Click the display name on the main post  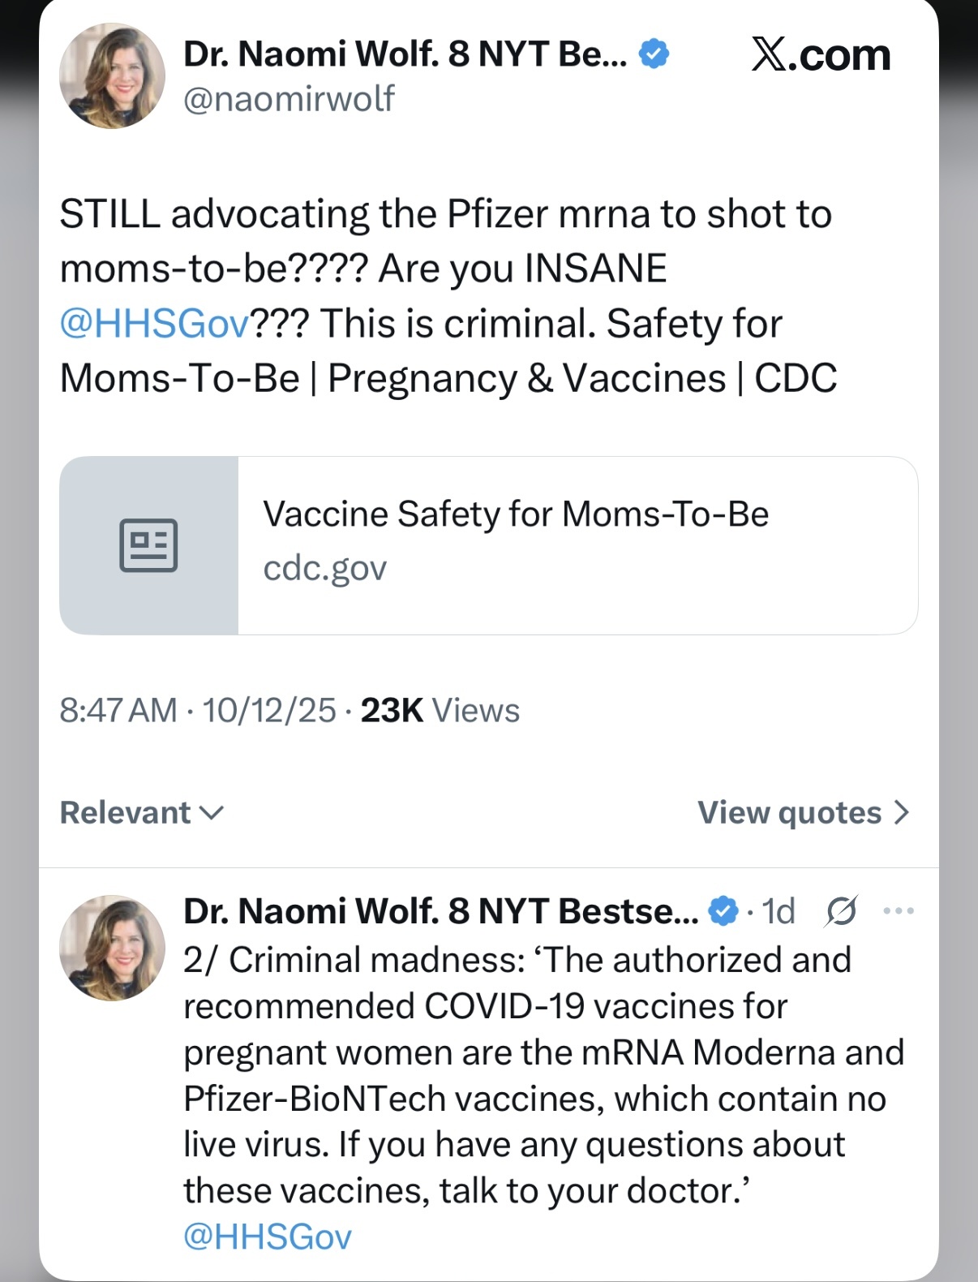pyautogui.click(x=405, y=54)
